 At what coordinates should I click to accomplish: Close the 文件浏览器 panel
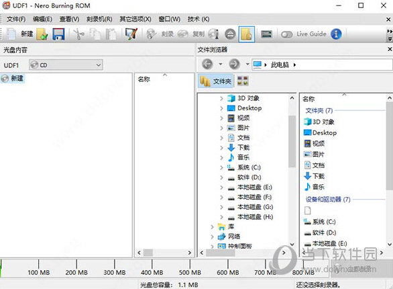pyautogui.click(x=390, y=50)
